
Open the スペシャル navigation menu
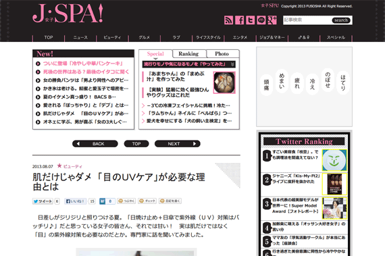[336, 38]
